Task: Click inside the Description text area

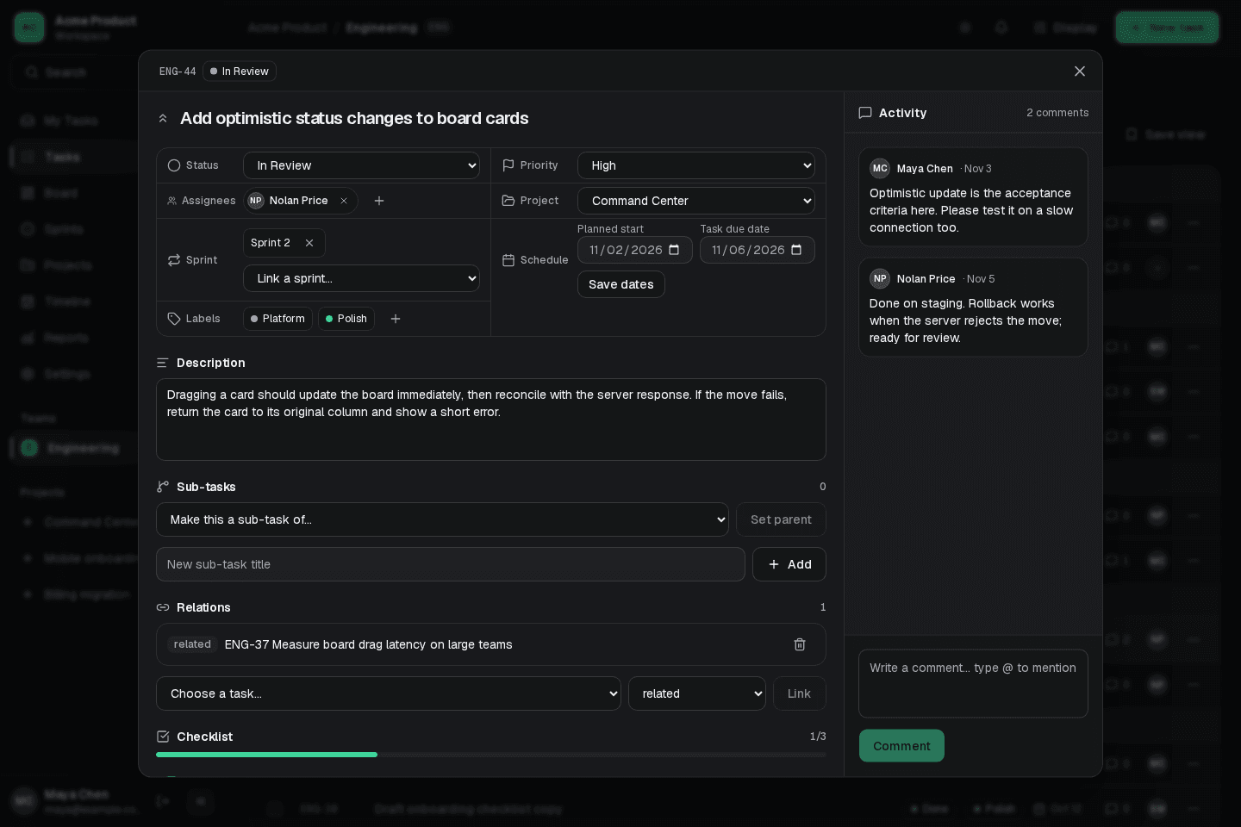Action: tap(491, 420)
